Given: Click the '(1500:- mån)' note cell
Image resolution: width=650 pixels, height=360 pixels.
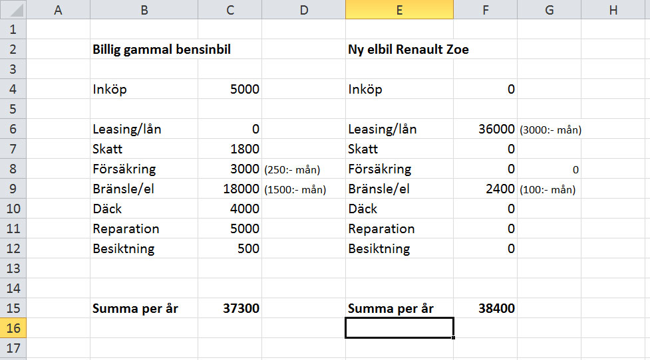Looking at the screenshot, I should point(295,189).
